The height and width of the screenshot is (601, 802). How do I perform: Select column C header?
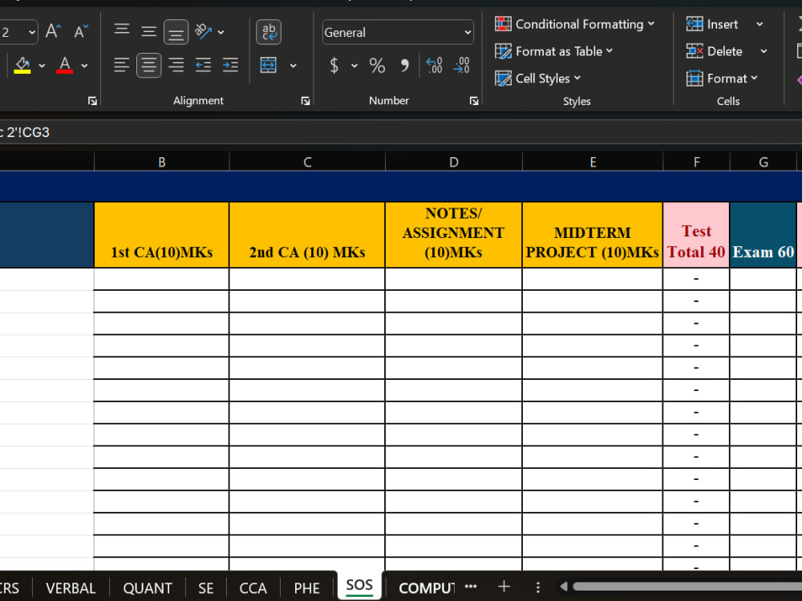[x=307, y=162]
